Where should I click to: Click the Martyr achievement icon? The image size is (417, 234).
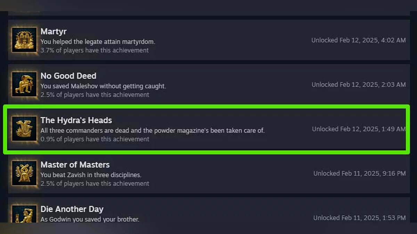pos(24,40)
